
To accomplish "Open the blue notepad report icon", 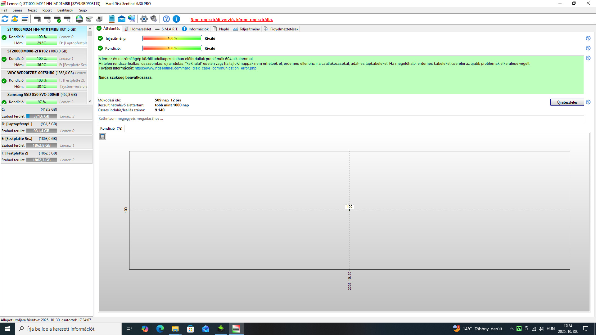I will 112,19.
